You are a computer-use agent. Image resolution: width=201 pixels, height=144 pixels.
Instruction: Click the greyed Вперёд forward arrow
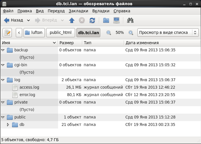tap(37, 20)
